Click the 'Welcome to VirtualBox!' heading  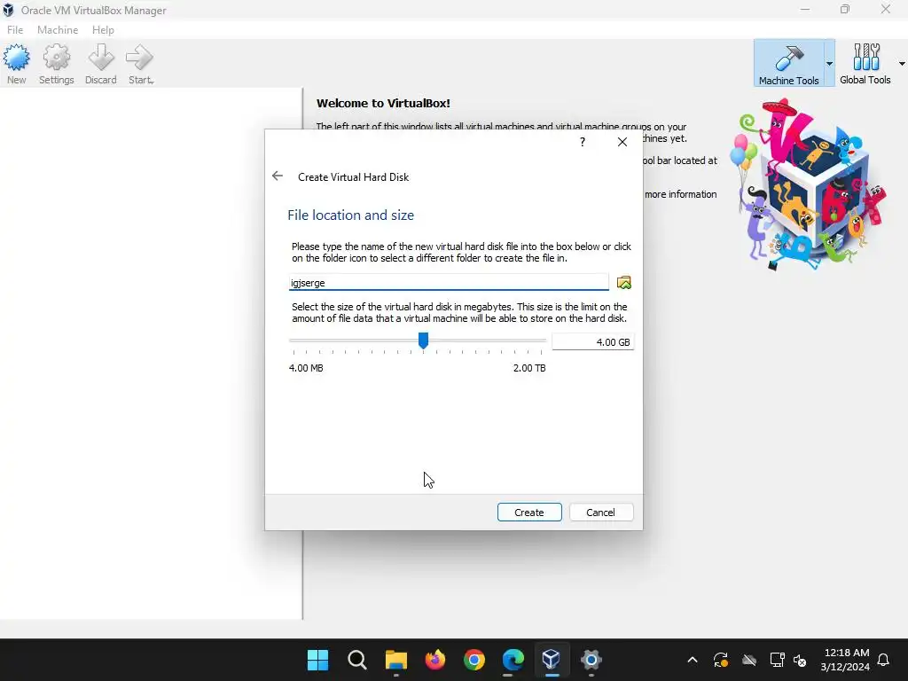pyautogui.click(x=383, y=104)
